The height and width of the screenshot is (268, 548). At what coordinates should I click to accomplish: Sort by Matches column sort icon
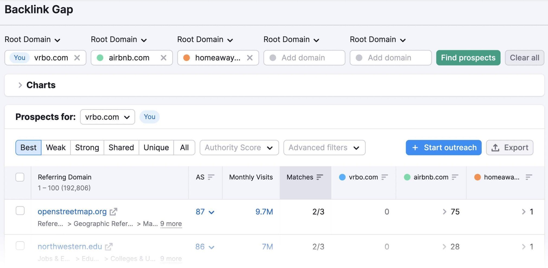(x=320, y=177)
